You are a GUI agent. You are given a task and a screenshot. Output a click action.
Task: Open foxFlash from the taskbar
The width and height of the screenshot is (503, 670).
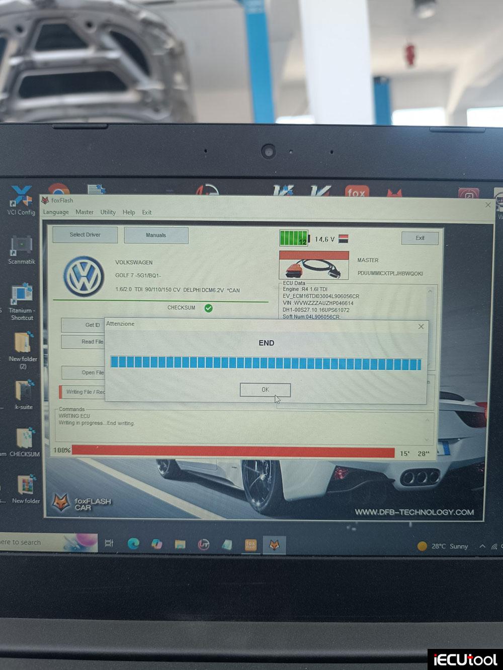(x=275, y=544)
